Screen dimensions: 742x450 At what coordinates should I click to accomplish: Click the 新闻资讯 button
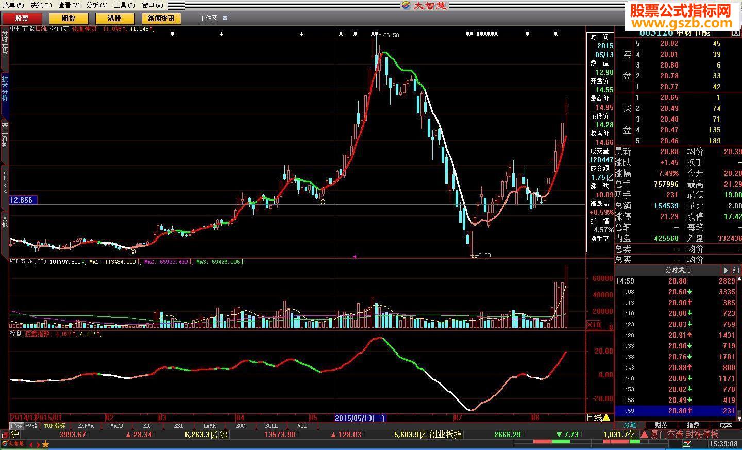[160, 18]
